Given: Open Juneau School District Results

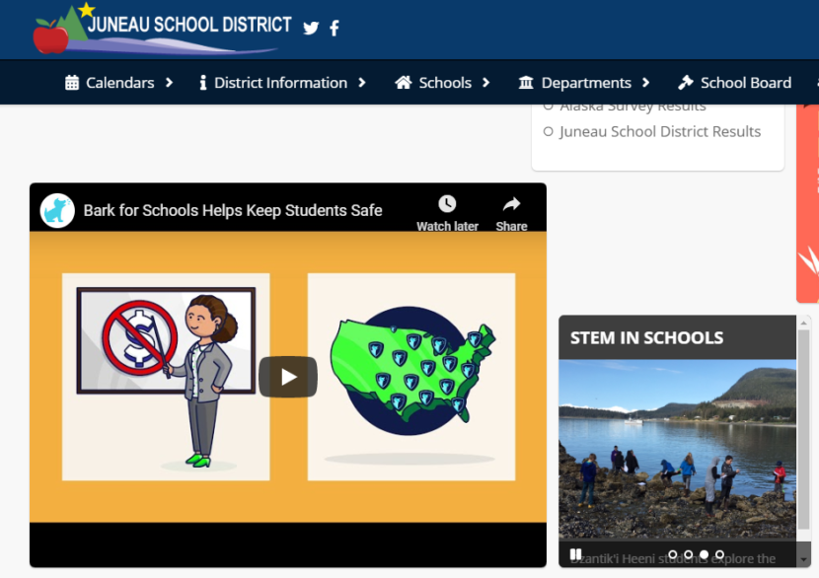Looking at the screenshot, I should tap(661, 131).
